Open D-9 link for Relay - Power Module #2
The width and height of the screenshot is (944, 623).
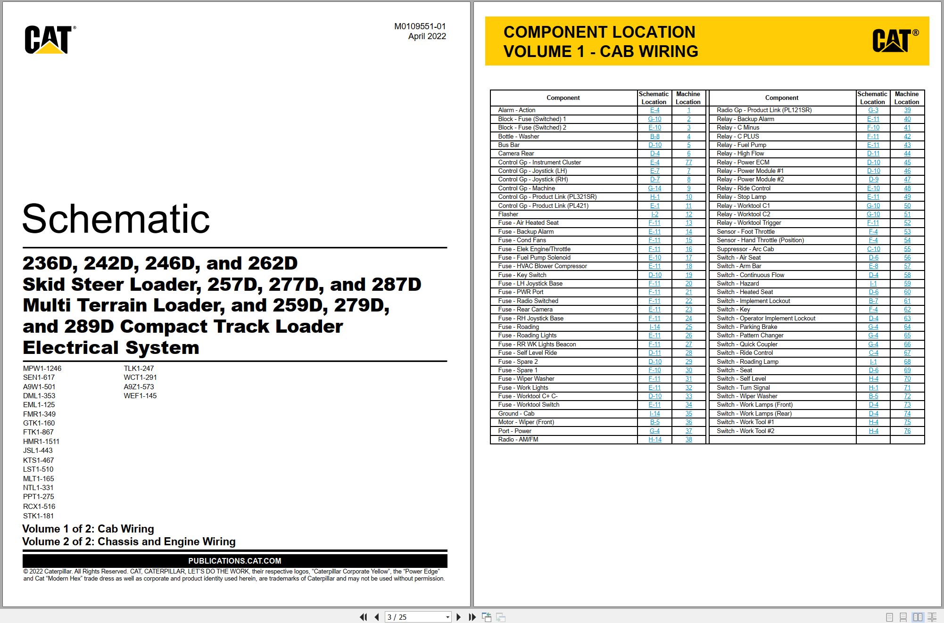[873, 180]
